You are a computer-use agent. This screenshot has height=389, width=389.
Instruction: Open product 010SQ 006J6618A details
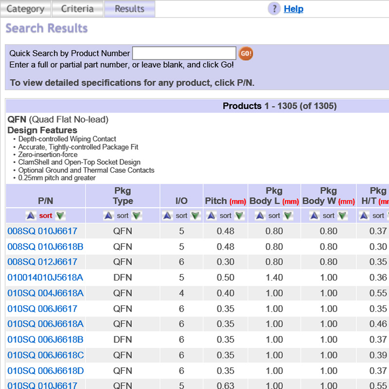[x=45, y=324]
